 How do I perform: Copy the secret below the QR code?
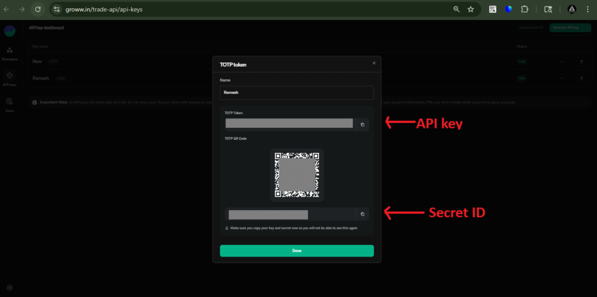pyautogui.click(x=361, y=214)
